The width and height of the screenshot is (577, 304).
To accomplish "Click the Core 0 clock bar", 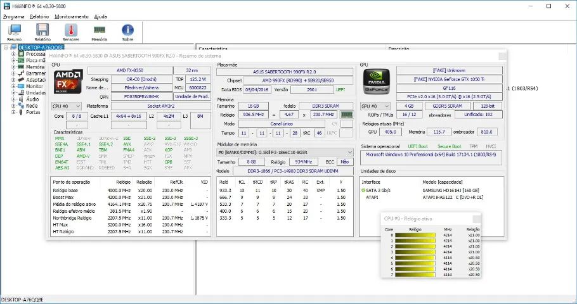I will tap(415, 235).
